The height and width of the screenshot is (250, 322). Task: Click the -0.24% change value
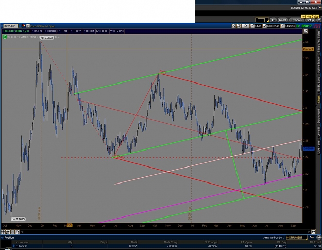point(213,246)
